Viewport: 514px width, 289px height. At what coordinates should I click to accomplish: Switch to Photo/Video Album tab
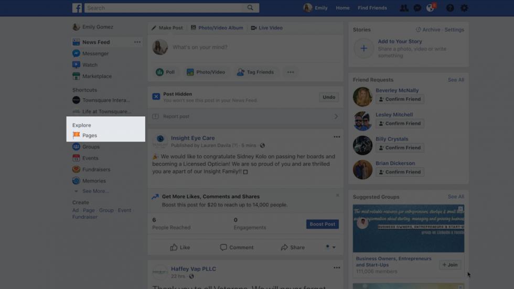217,28
